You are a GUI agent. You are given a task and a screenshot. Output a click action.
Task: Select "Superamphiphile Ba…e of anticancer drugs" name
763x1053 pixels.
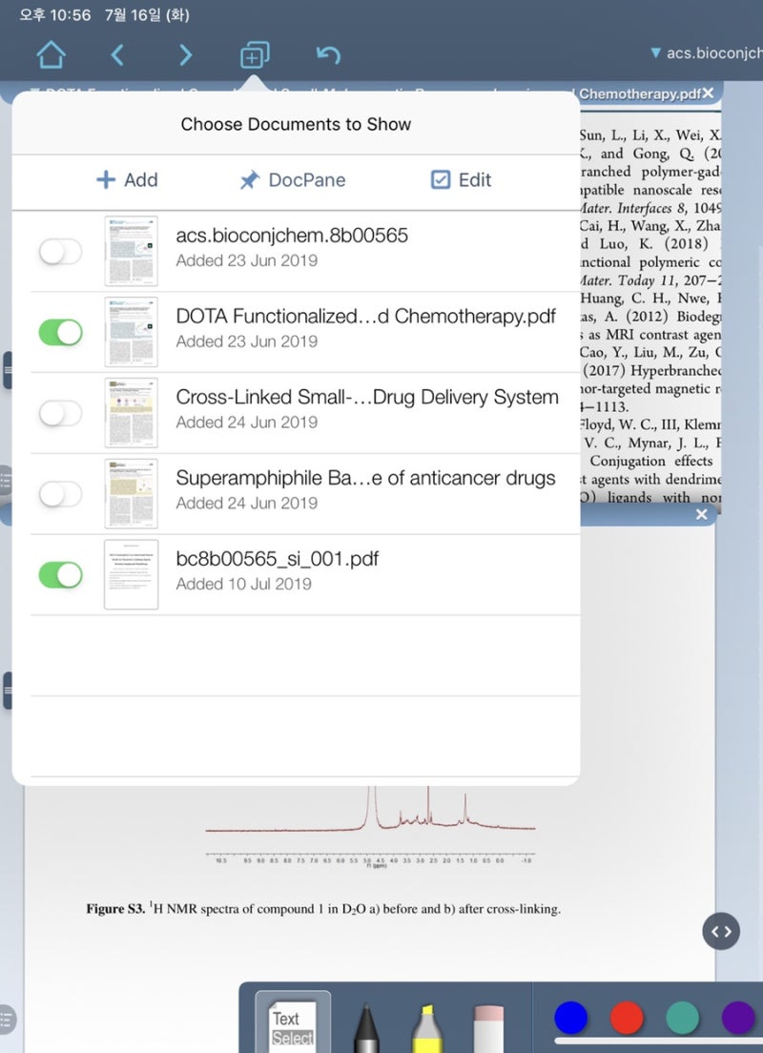coord(366,478)
